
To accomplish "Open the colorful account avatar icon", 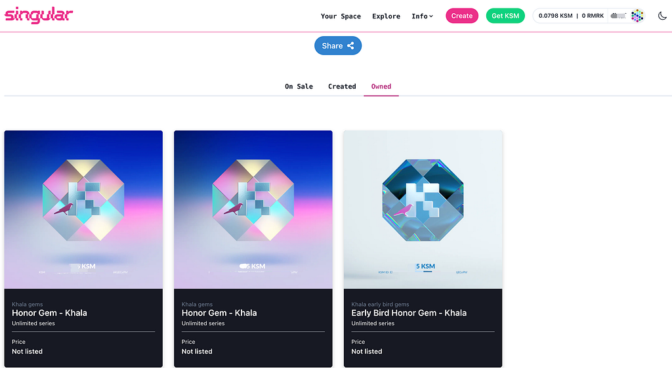I will click(637, 16).
